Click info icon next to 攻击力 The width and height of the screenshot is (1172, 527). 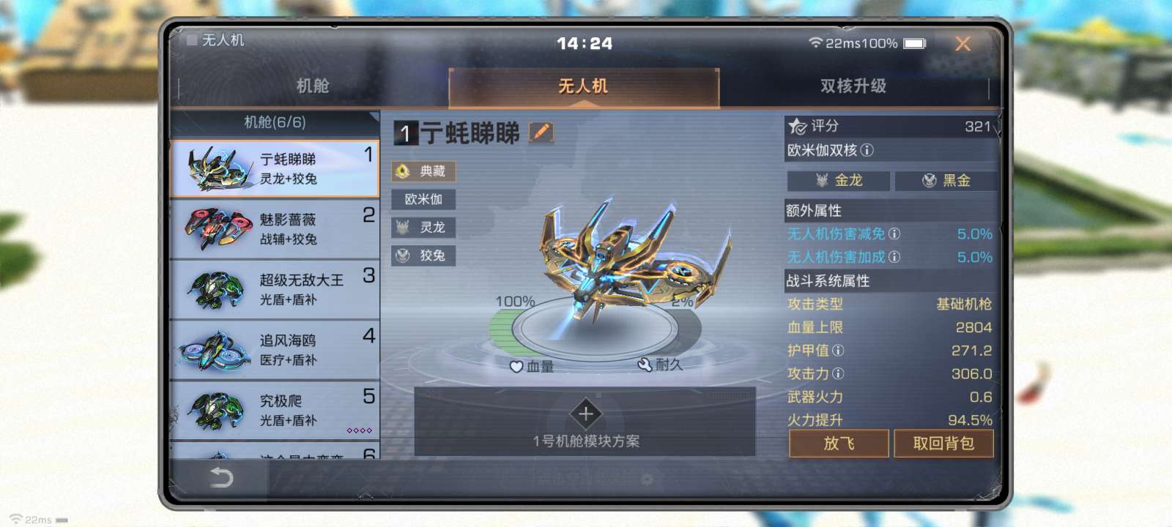click(x=838, y=373)
